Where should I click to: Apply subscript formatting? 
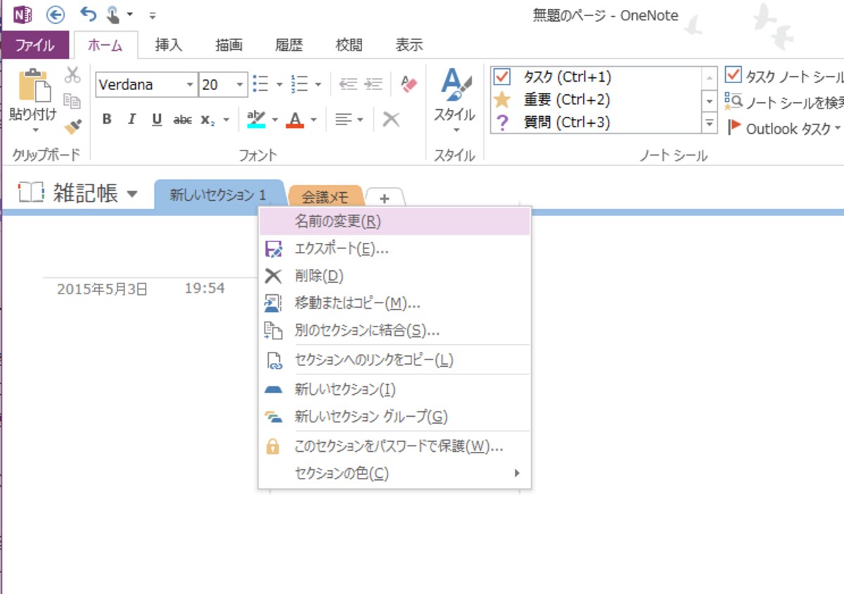(207, 120)
